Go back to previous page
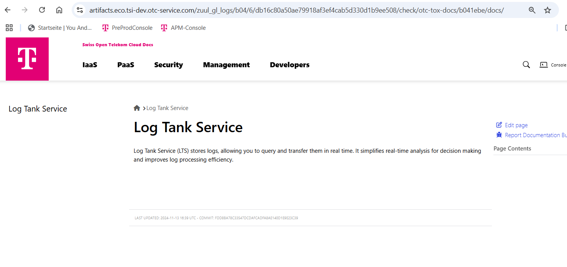 (8, 10)
